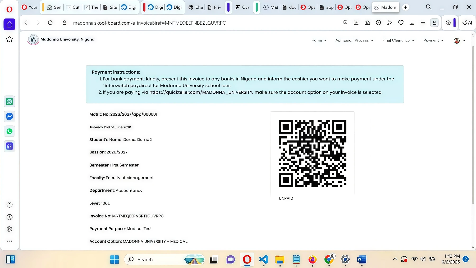Click the Matric No 2026/2027/app/000001 text
Screen dimensions: 476x268
[123, 114]
